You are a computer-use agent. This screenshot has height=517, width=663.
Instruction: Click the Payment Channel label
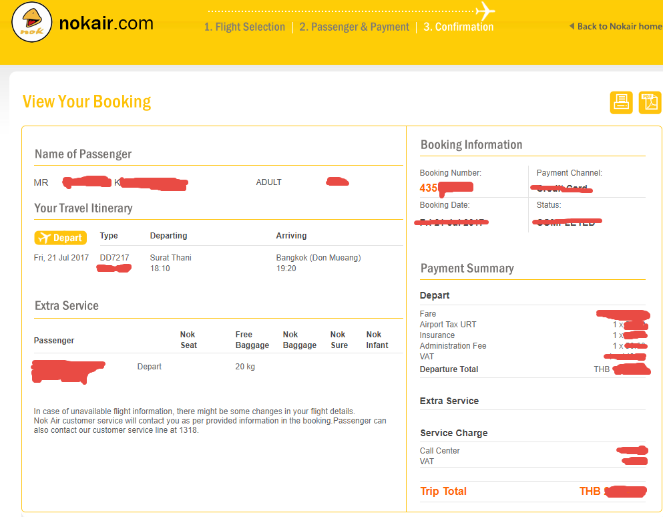tap(569, 172)
